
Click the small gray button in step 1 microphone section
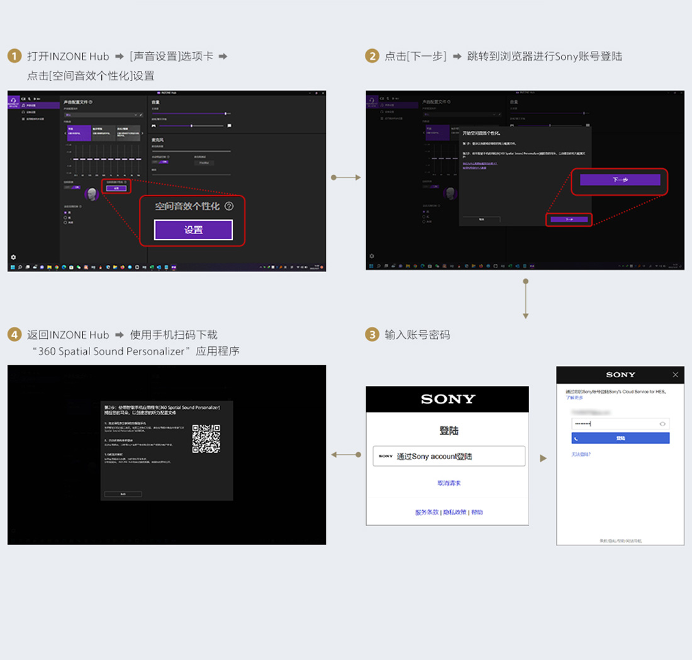204,163
